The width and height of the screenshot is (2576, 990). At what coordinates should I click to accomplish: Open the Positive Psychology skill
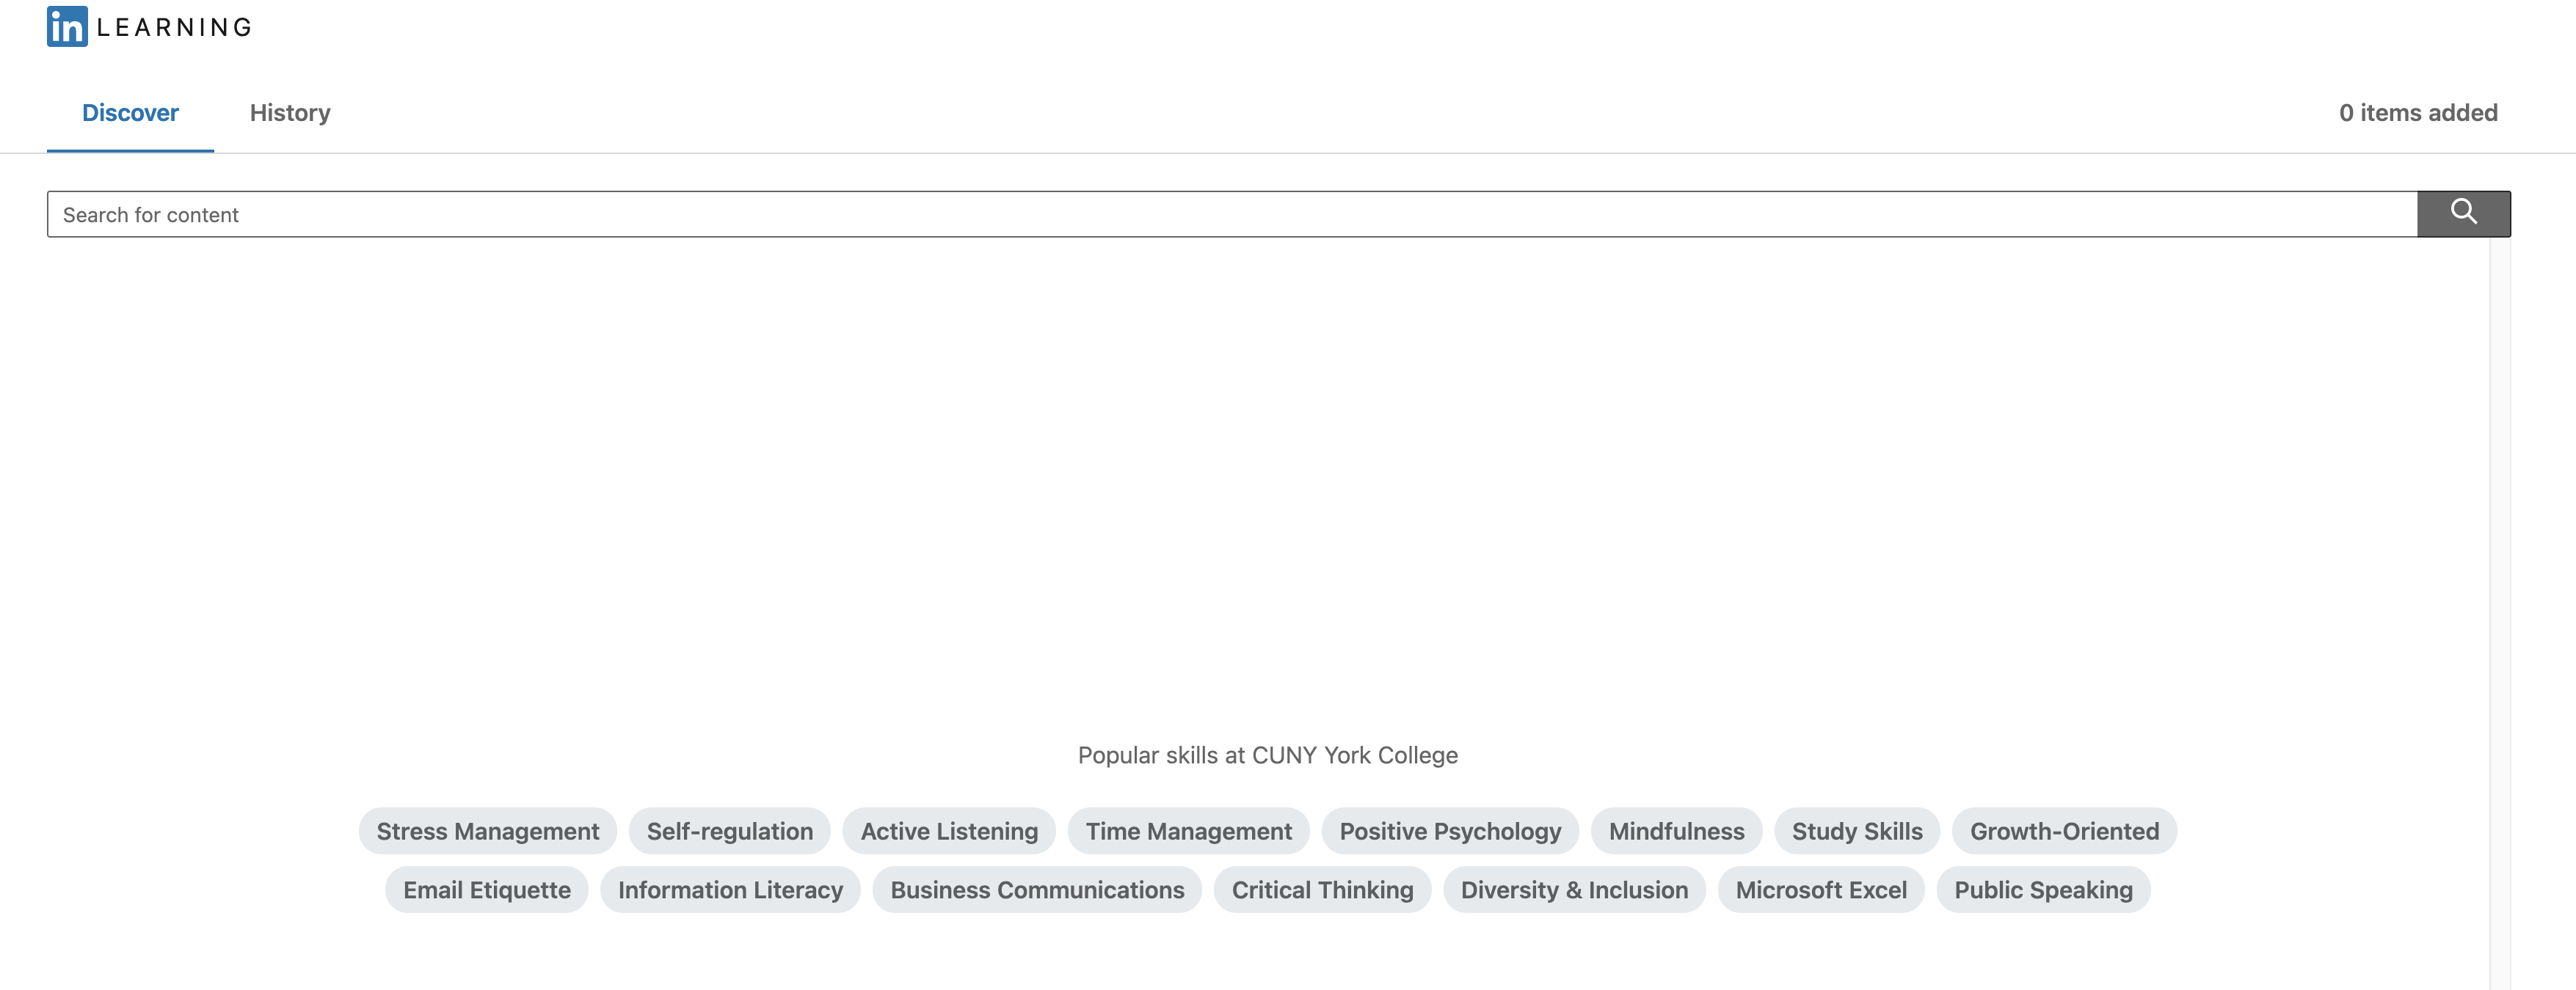(1449, 831)
